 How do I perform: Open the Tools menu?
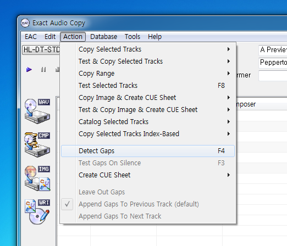point(133,37)
